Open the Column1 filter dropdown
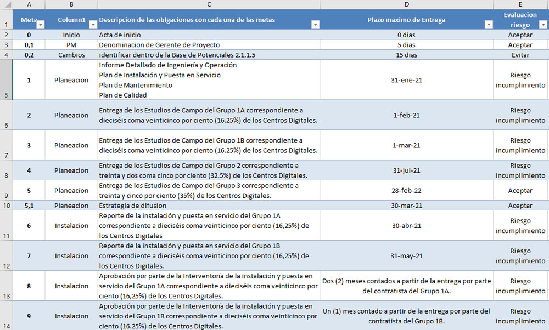This screenshot has height=330, width=549. click(x=93, y=25)
